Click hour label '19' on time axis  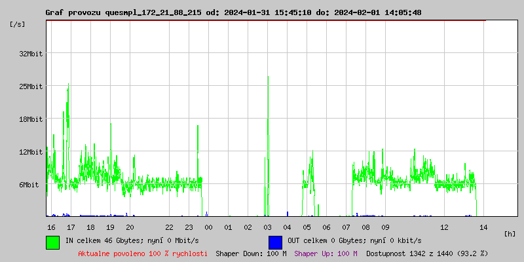(x=110, y=227)
